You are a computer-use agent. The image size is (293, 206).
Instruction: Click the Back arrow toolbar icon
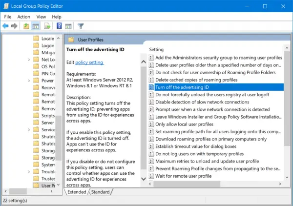(5, 26)
